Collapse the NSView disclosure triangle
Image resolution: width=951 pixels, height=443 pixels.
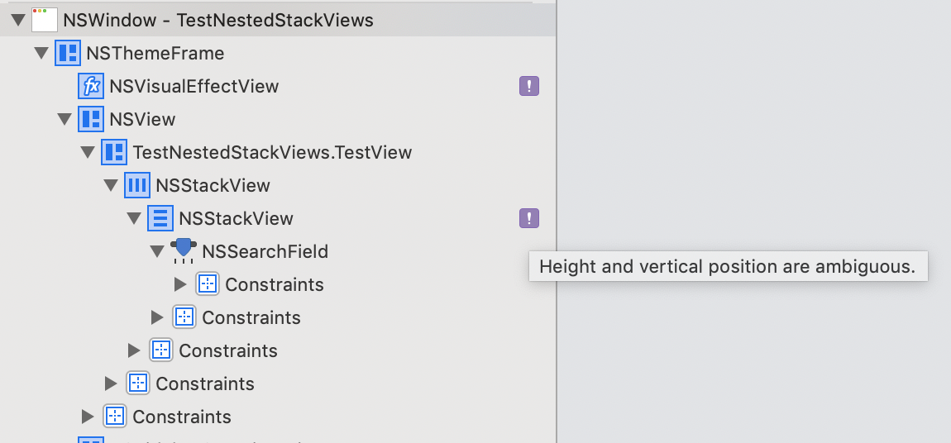pyautogui.click(x=65, y=119)
